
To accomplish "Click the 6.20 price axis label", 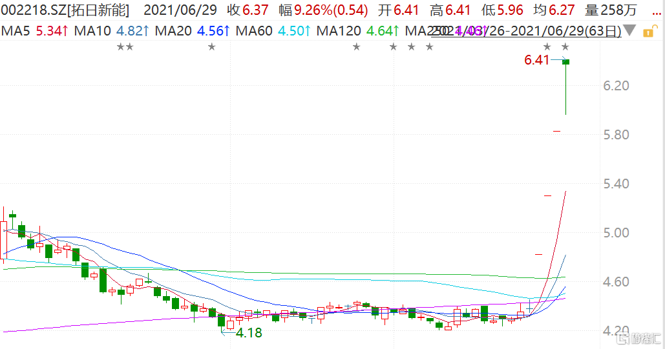I will coord(616,86).
